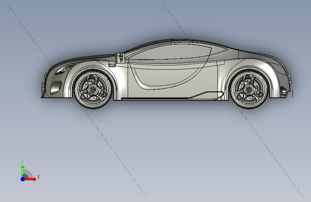The height and width of the screenshot is (202, 311).
Task: Click the green Y axis arrow
Action: tap(23, 171)
